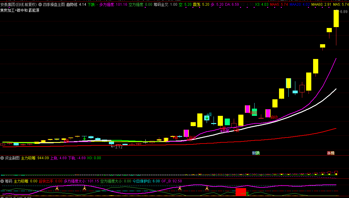Click the 6.89 high price marker
The height and width of the screenshot is (198, 349).
pos(344,12)
